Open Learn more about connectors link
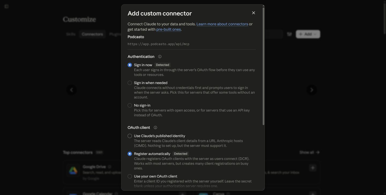Screen dimensions: 386x195 pos(222,24)
